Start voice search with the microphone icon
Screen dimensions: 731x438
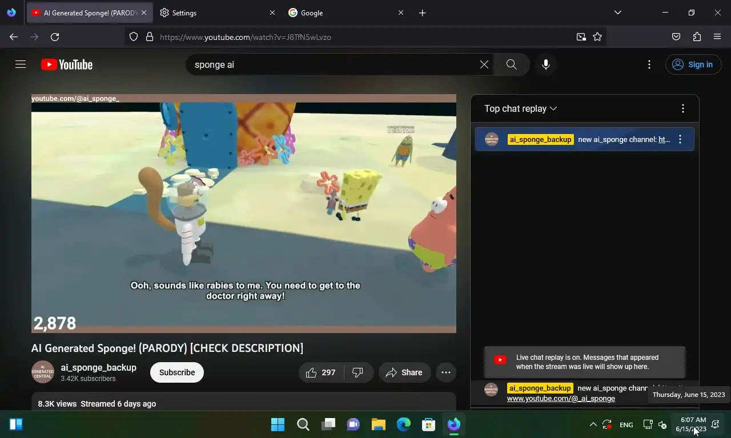pyautogui.click(x=546, y=64)
